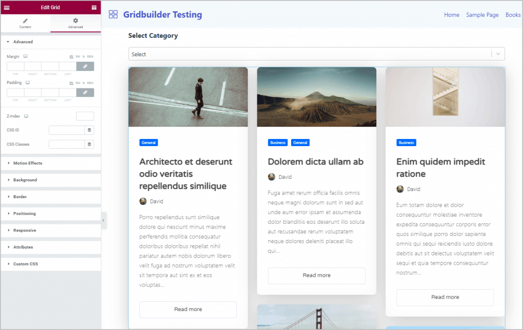Click the Gridbuilder Testing site logo icon

click(113, 15)
